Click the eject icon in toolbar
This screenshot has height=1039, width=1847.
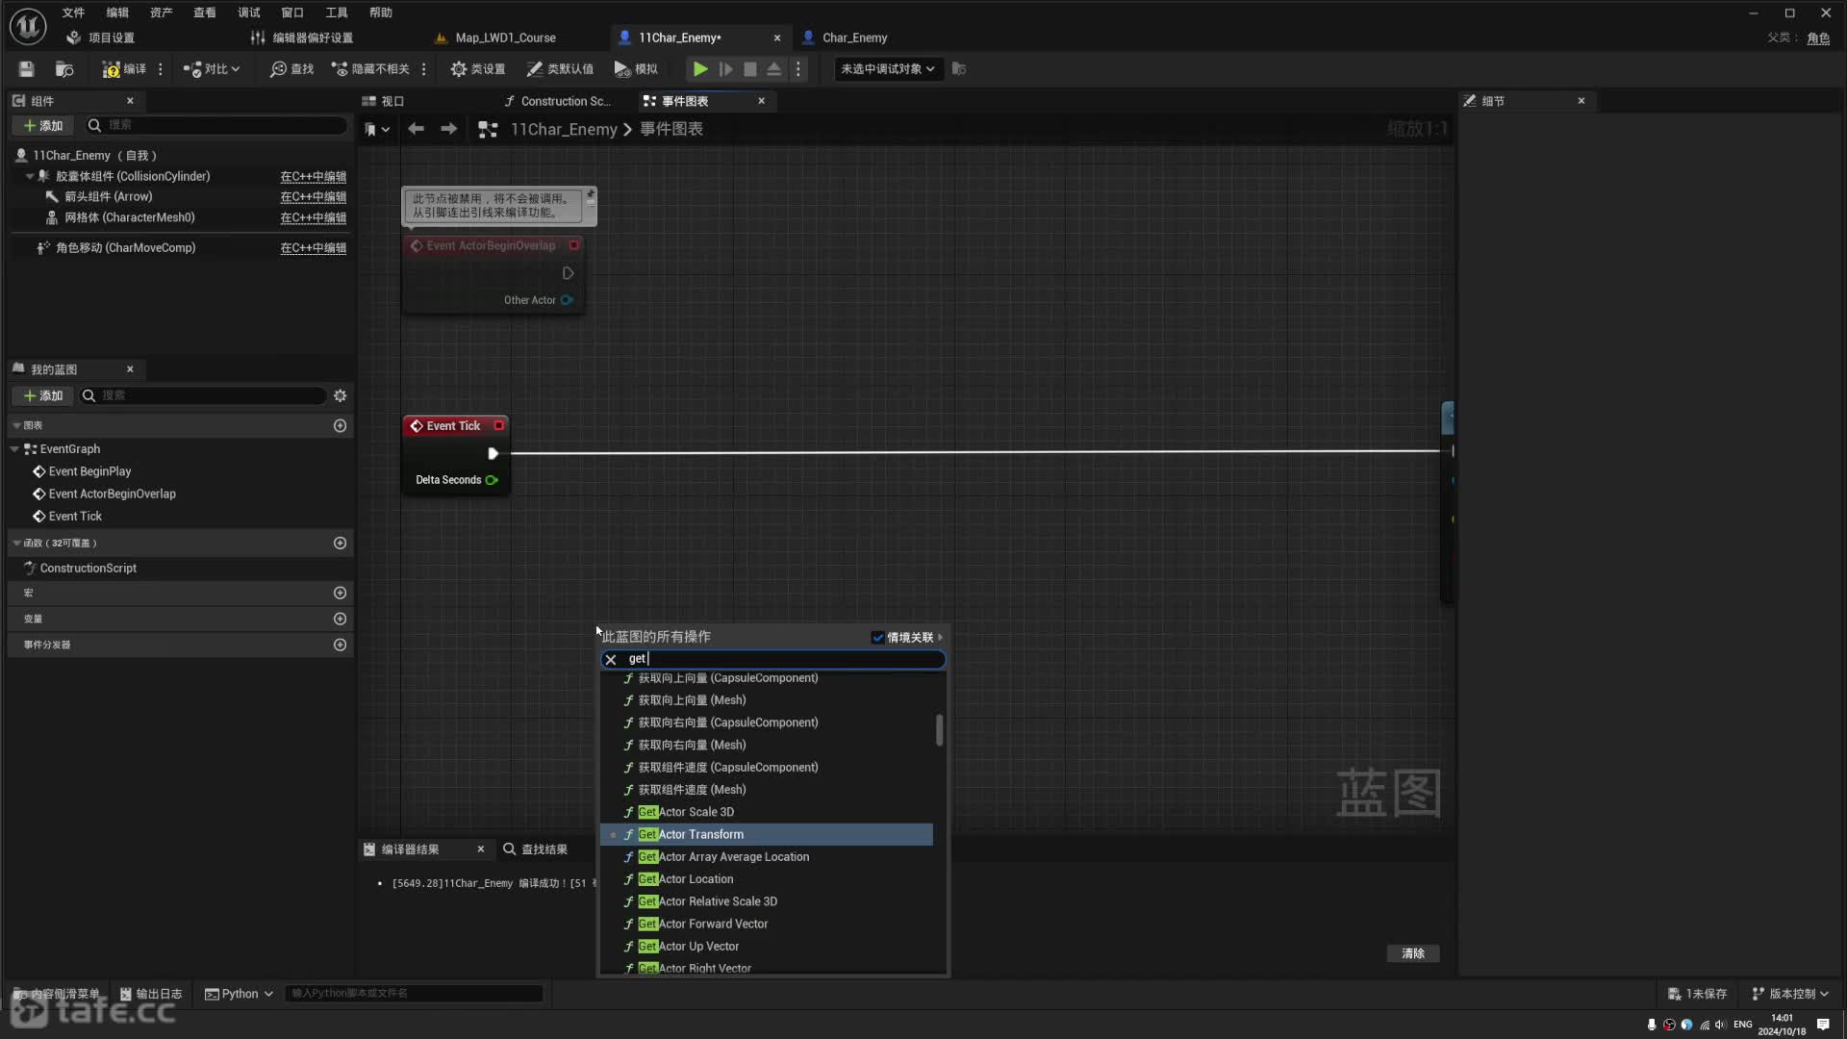coord(774,68)
